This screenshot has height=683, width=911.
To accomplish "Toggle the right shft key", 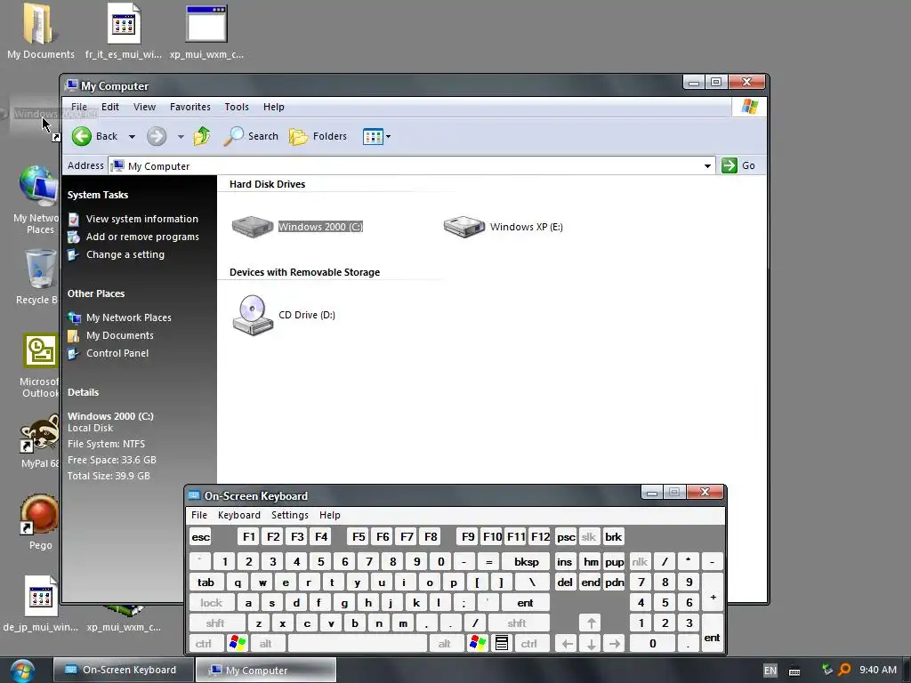I will tap(517, 623).
